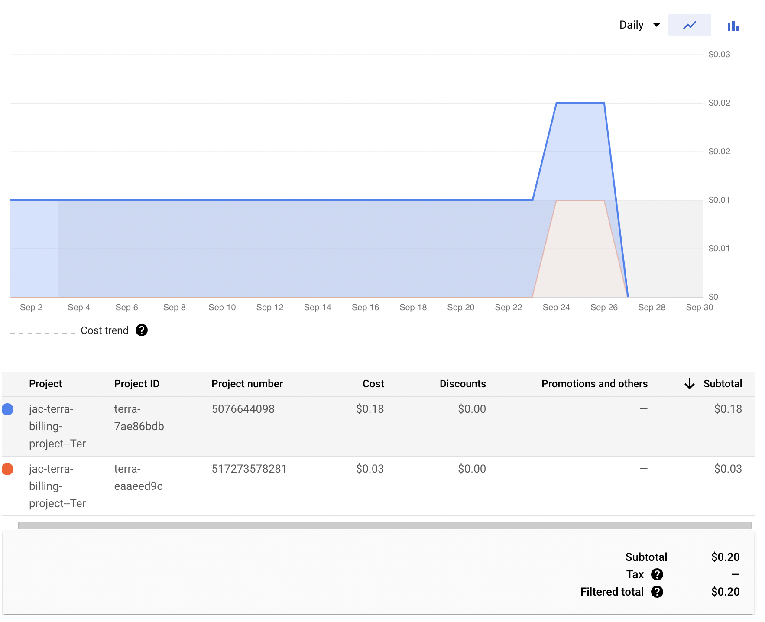
Task: Click the $0.03 y-axis label
Action: click(719, 54)
